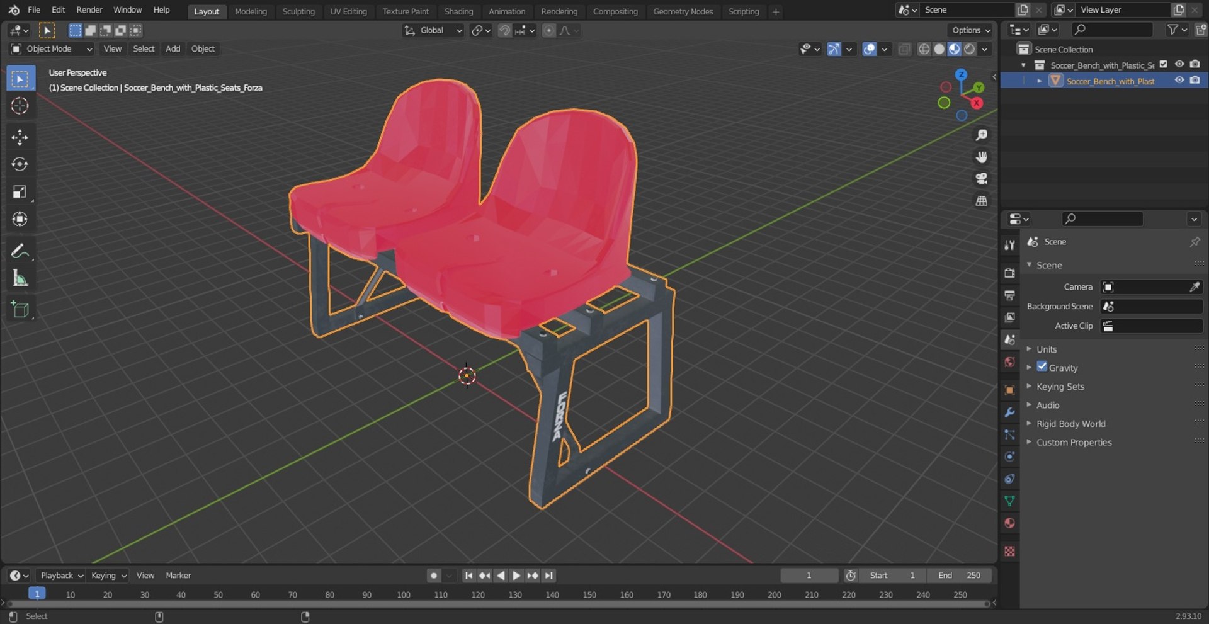Open the Keying dropdown in timeline
The height and width of the screenshot is (624, 1209).
pyautogui.click(x=108, y=576)
